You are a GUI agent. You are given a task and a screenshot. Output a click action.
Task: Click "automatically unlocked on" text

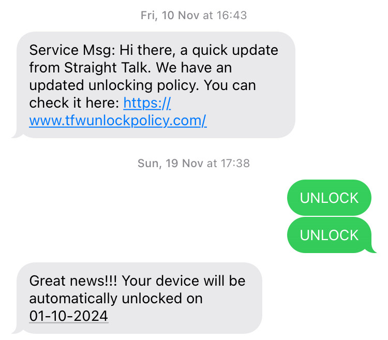coord(116,299)
